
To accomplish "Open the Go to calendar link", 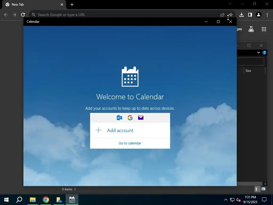I will [x=130, y=143].
